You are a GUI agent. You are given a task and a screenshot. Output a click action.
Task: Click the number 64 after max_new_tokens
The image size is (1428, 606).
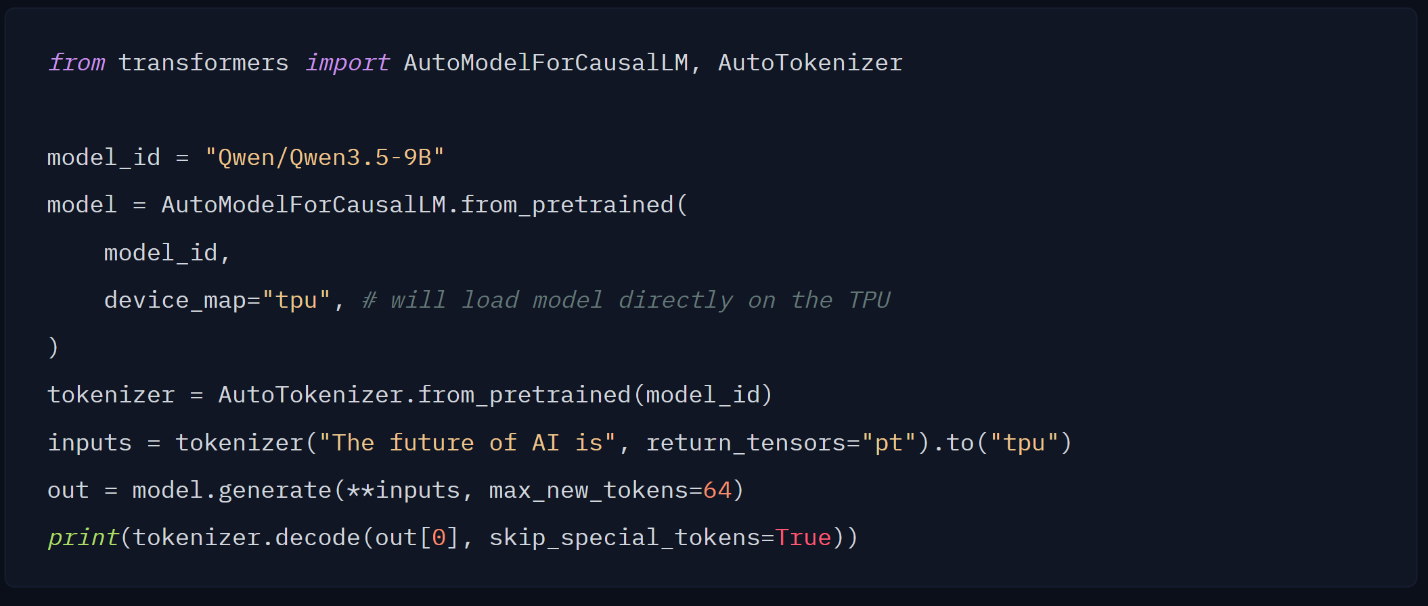click(x=717, y=490)
